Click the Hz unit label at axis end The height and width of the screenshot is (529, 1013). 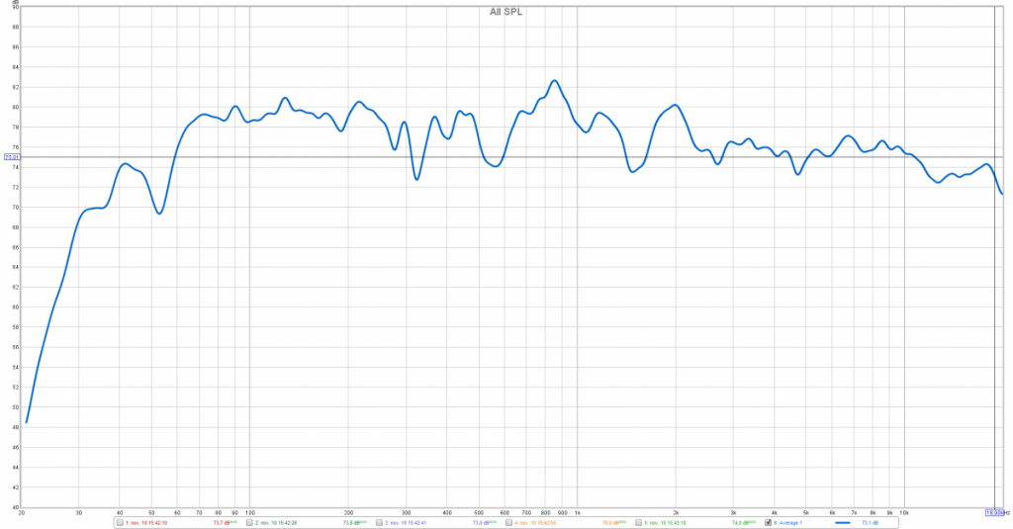point(1006,512)
